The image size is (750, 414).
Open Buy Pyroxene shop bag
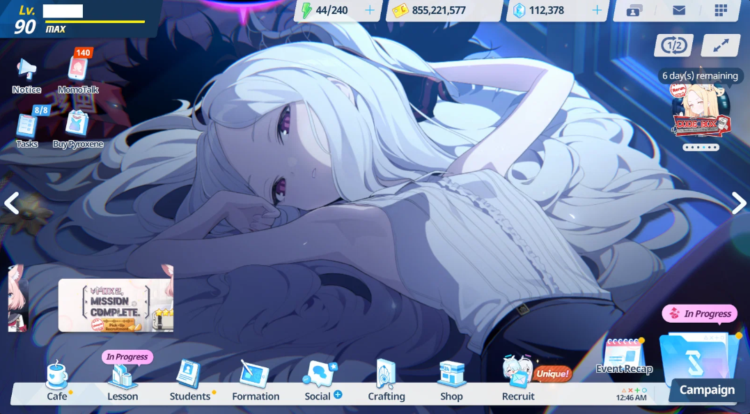click(x=77, y=124)
